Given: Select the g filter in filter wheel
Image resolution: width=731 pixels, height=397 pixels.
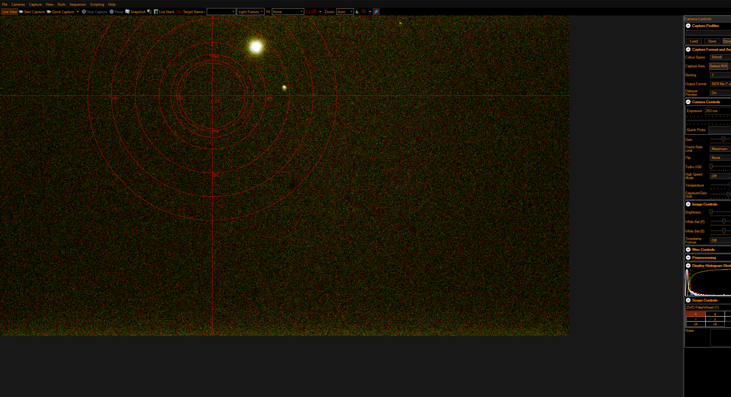Looking at the screenshot, I should coord(715,314).
